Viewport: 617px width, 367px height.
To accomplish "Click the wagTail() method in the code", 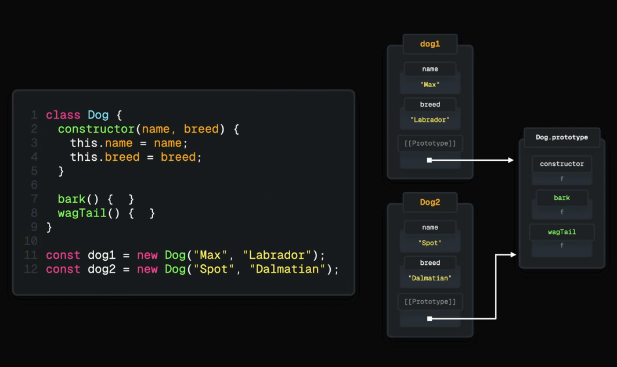I will [x=89, y=213].
